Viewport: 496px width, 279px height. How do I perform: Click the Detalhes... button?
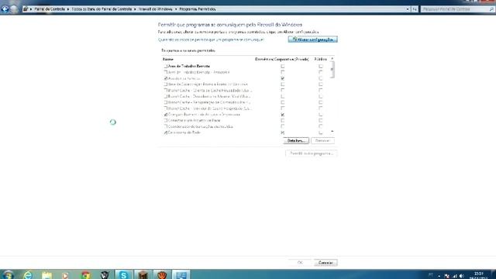point(296,141)
